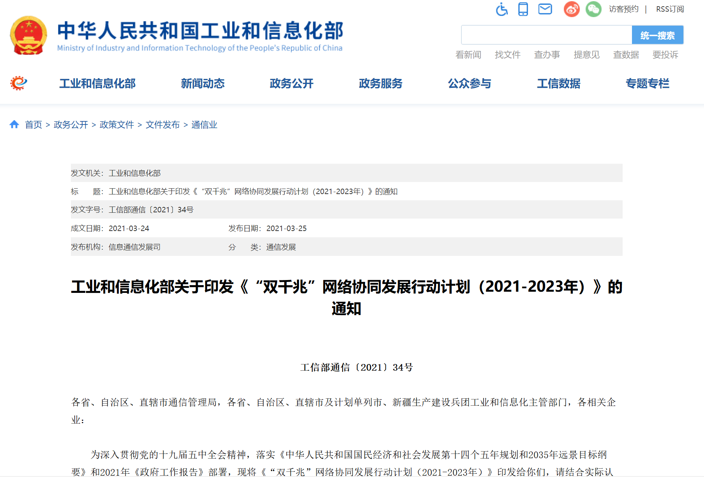This screenshot has height=478, width=704.
Task: Click the 找文件 quick link
Action: (x=507, y=55)
